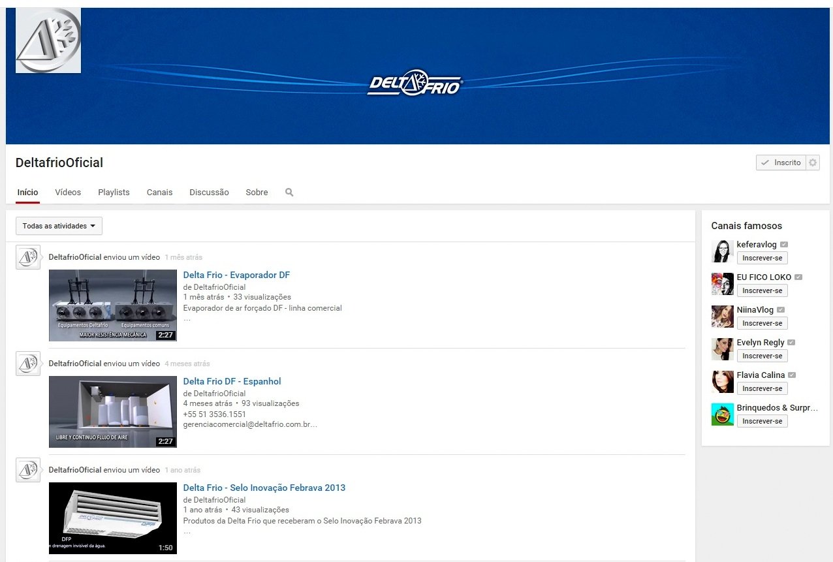The width and height of the screenshot is (833, 562).
Task: Click keferavlog channel name
Action: (757, 245)
